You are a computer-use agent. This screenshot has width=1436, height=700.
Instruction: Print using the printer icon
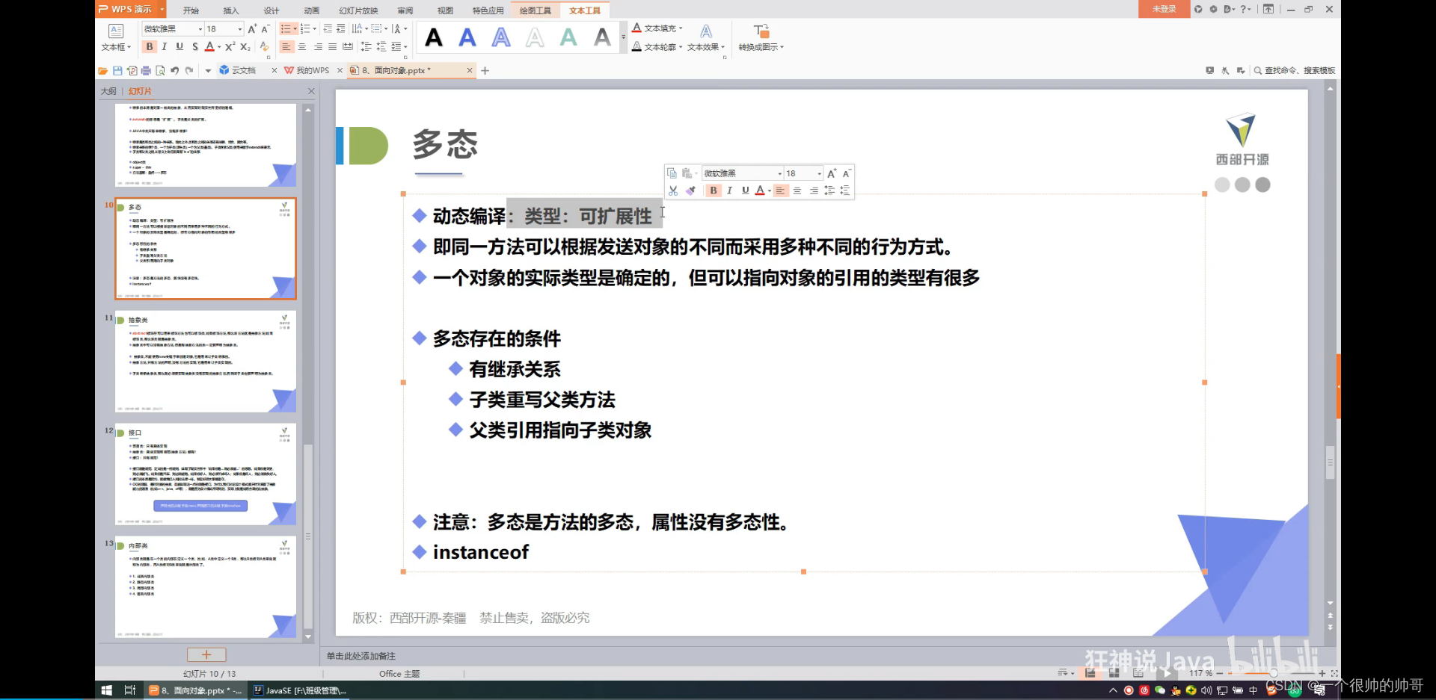(146, 70)
